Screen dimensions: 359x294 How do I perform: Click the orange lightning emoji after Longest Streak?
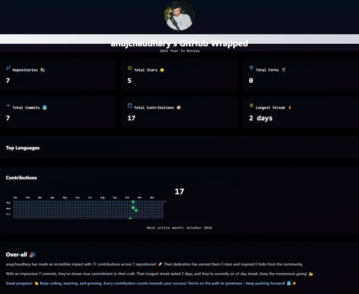coord(290,107)
